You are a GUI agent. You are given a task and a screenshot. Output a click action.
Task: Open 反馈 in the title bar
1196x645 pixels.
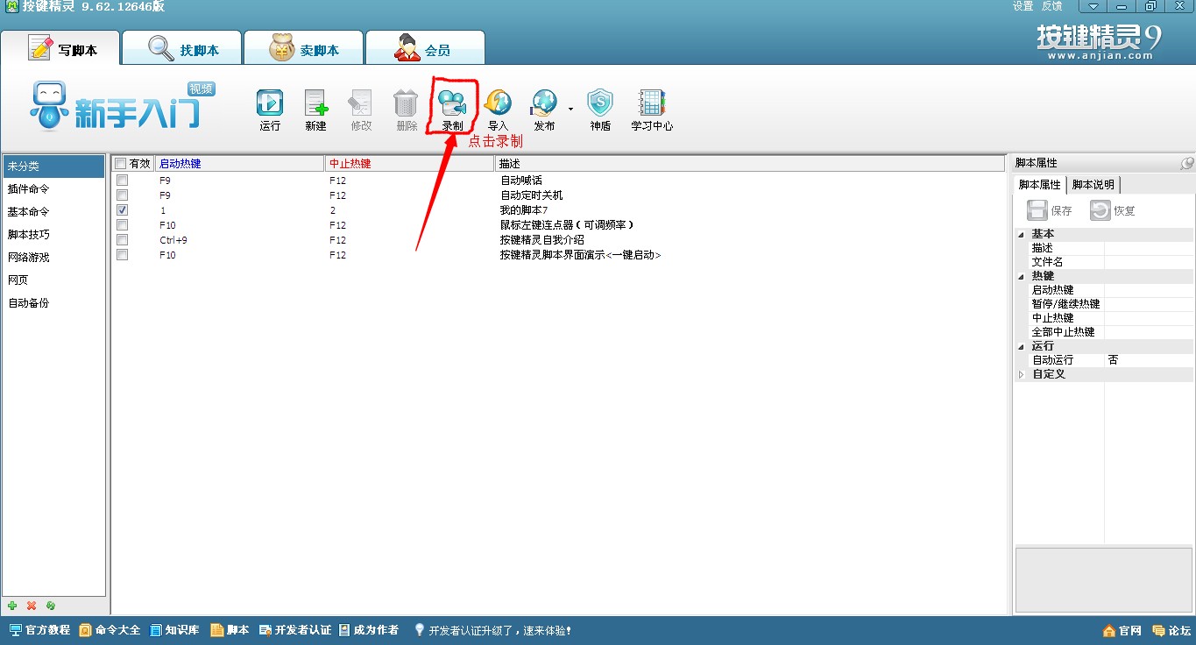1052,6
